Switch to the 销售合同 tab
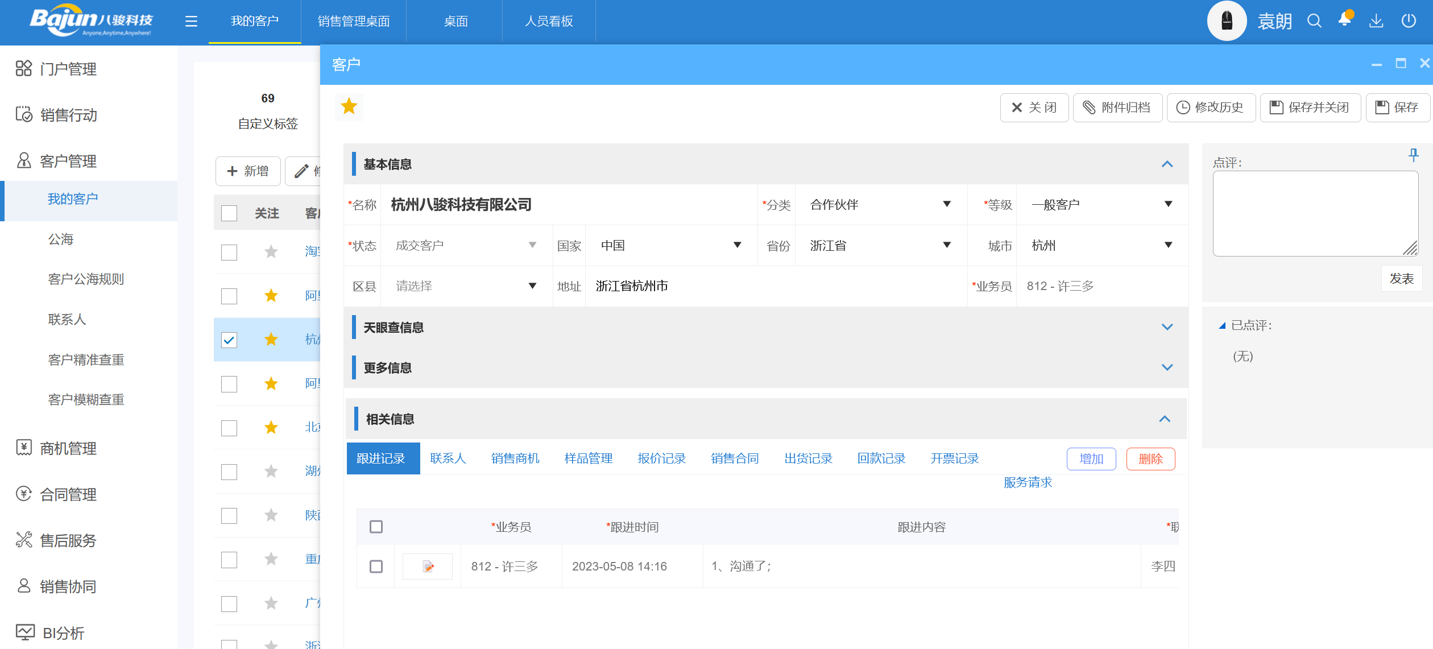The width and height of the screenshot is (1433, 649). pyautogui.click(x=735, y=458)
